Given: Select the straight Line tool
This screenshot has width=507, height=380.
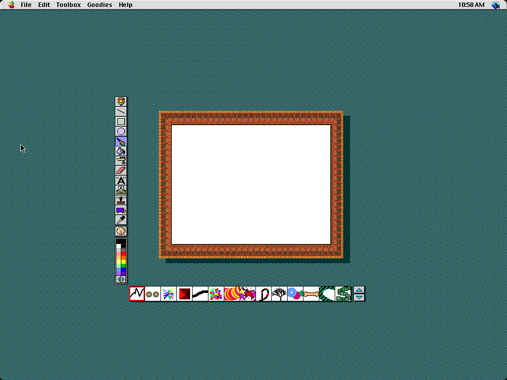Looking at the screenshot, I should [x=121, y=112].
